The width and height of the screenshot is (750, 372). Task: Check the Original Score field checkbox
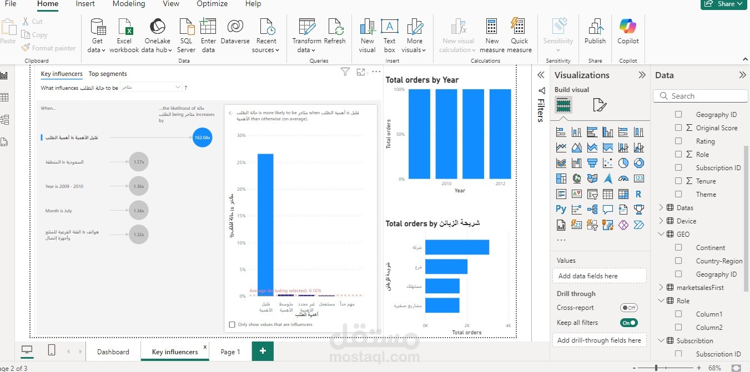tap(678, 128)
